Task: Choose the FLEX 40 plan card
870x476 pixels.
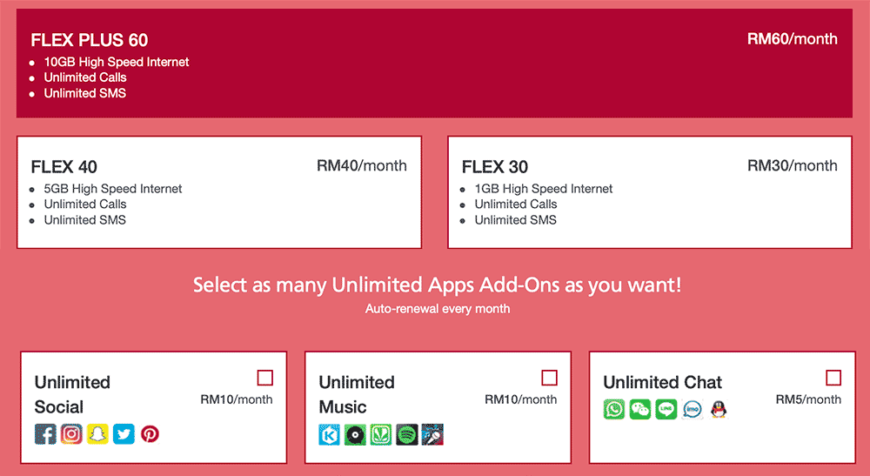Action: [x=219, y=191]
